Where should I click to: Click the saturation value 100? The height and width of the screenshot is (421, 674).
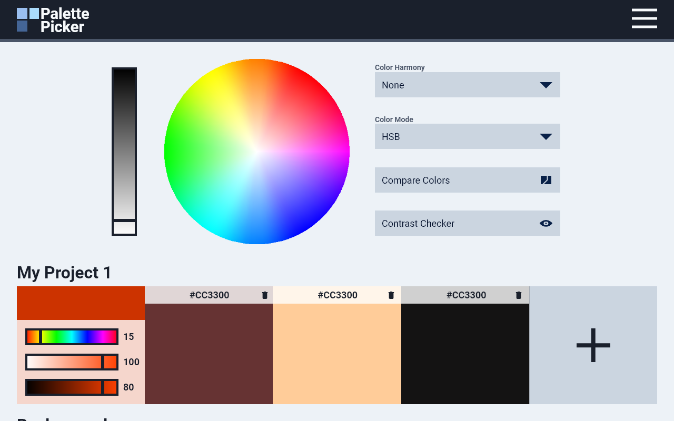tap(131, 362)
